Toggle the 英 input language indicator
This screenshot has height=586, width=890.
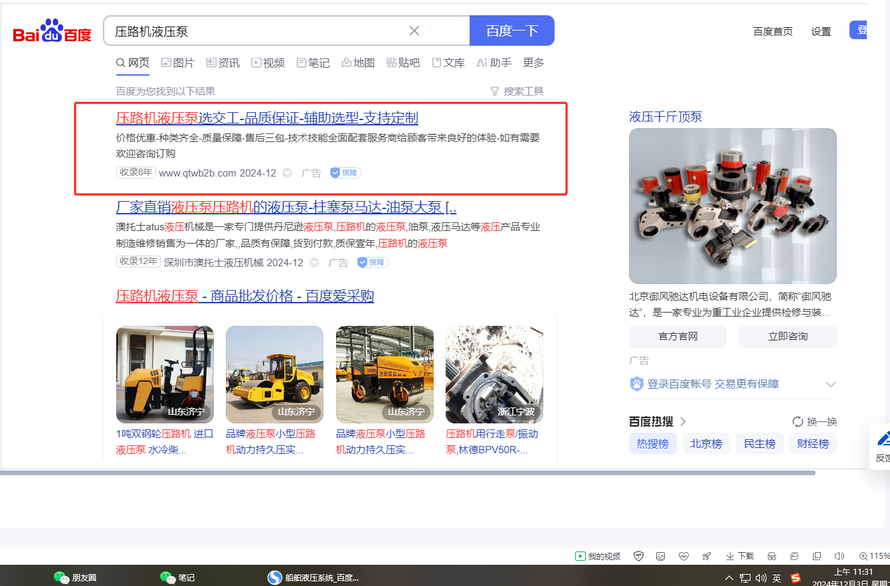777,578
